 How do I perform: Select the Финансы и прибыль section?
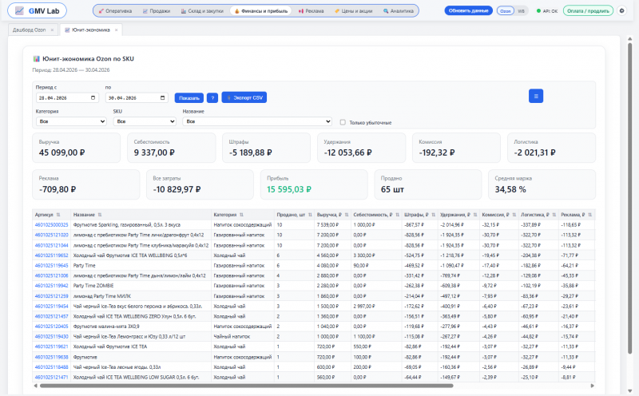click(x=261, y=11)
